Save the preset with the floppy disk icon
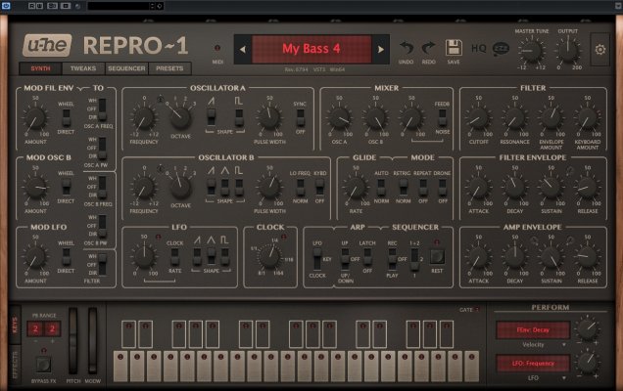623x391 pixels. tap(454, 48)
